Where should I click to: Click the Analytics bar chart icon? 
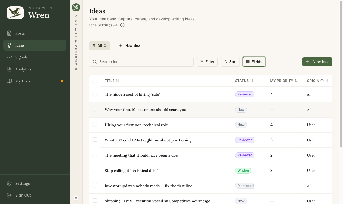click(9, 69)
